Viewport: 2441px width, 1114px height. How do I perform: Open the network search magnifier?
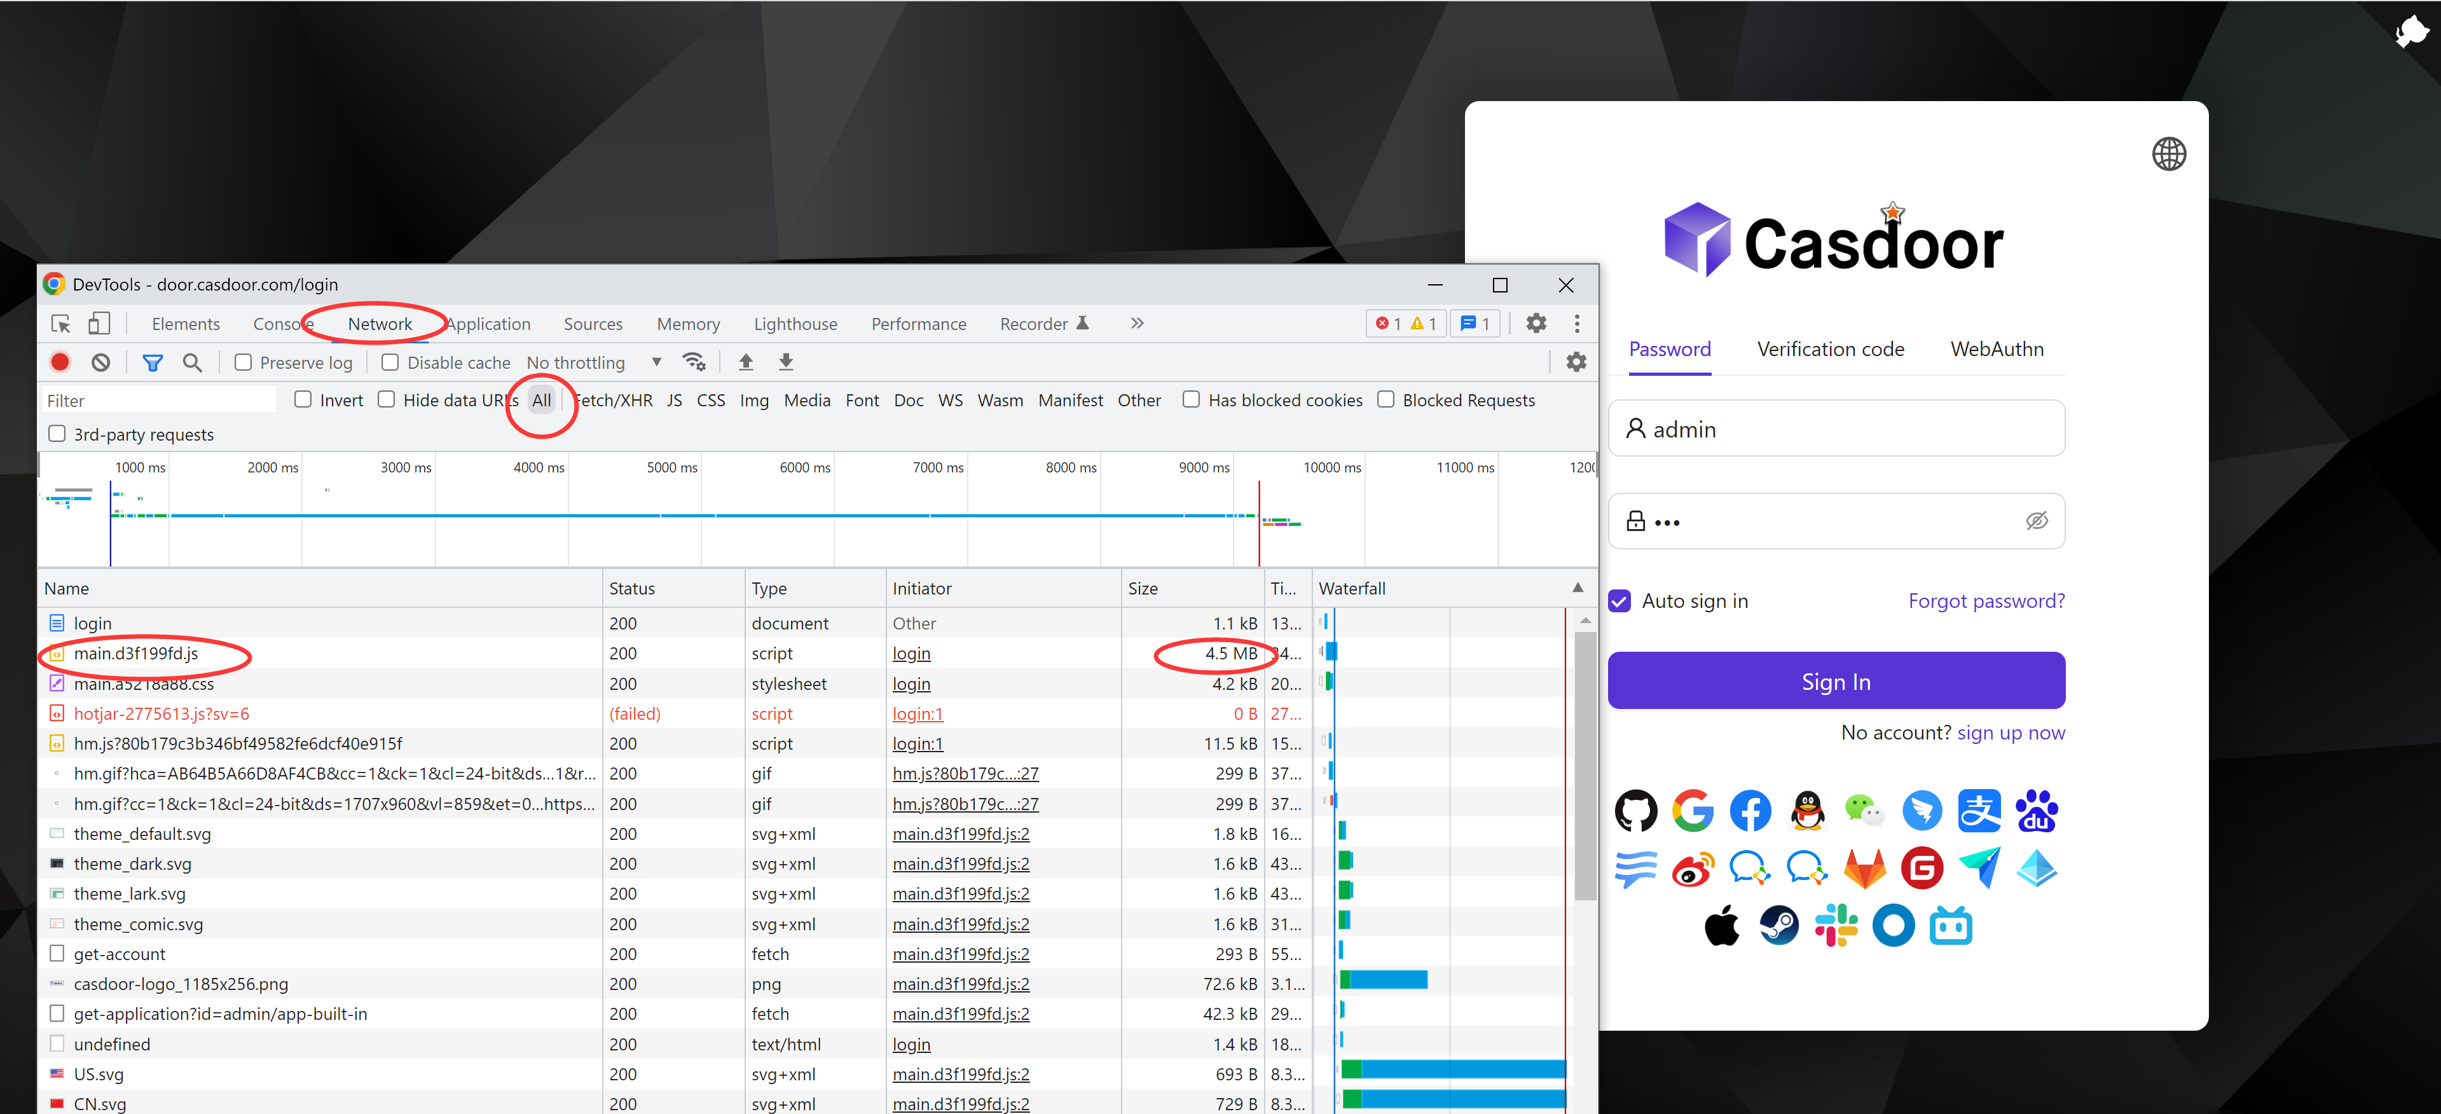click(x=193, y=362)
